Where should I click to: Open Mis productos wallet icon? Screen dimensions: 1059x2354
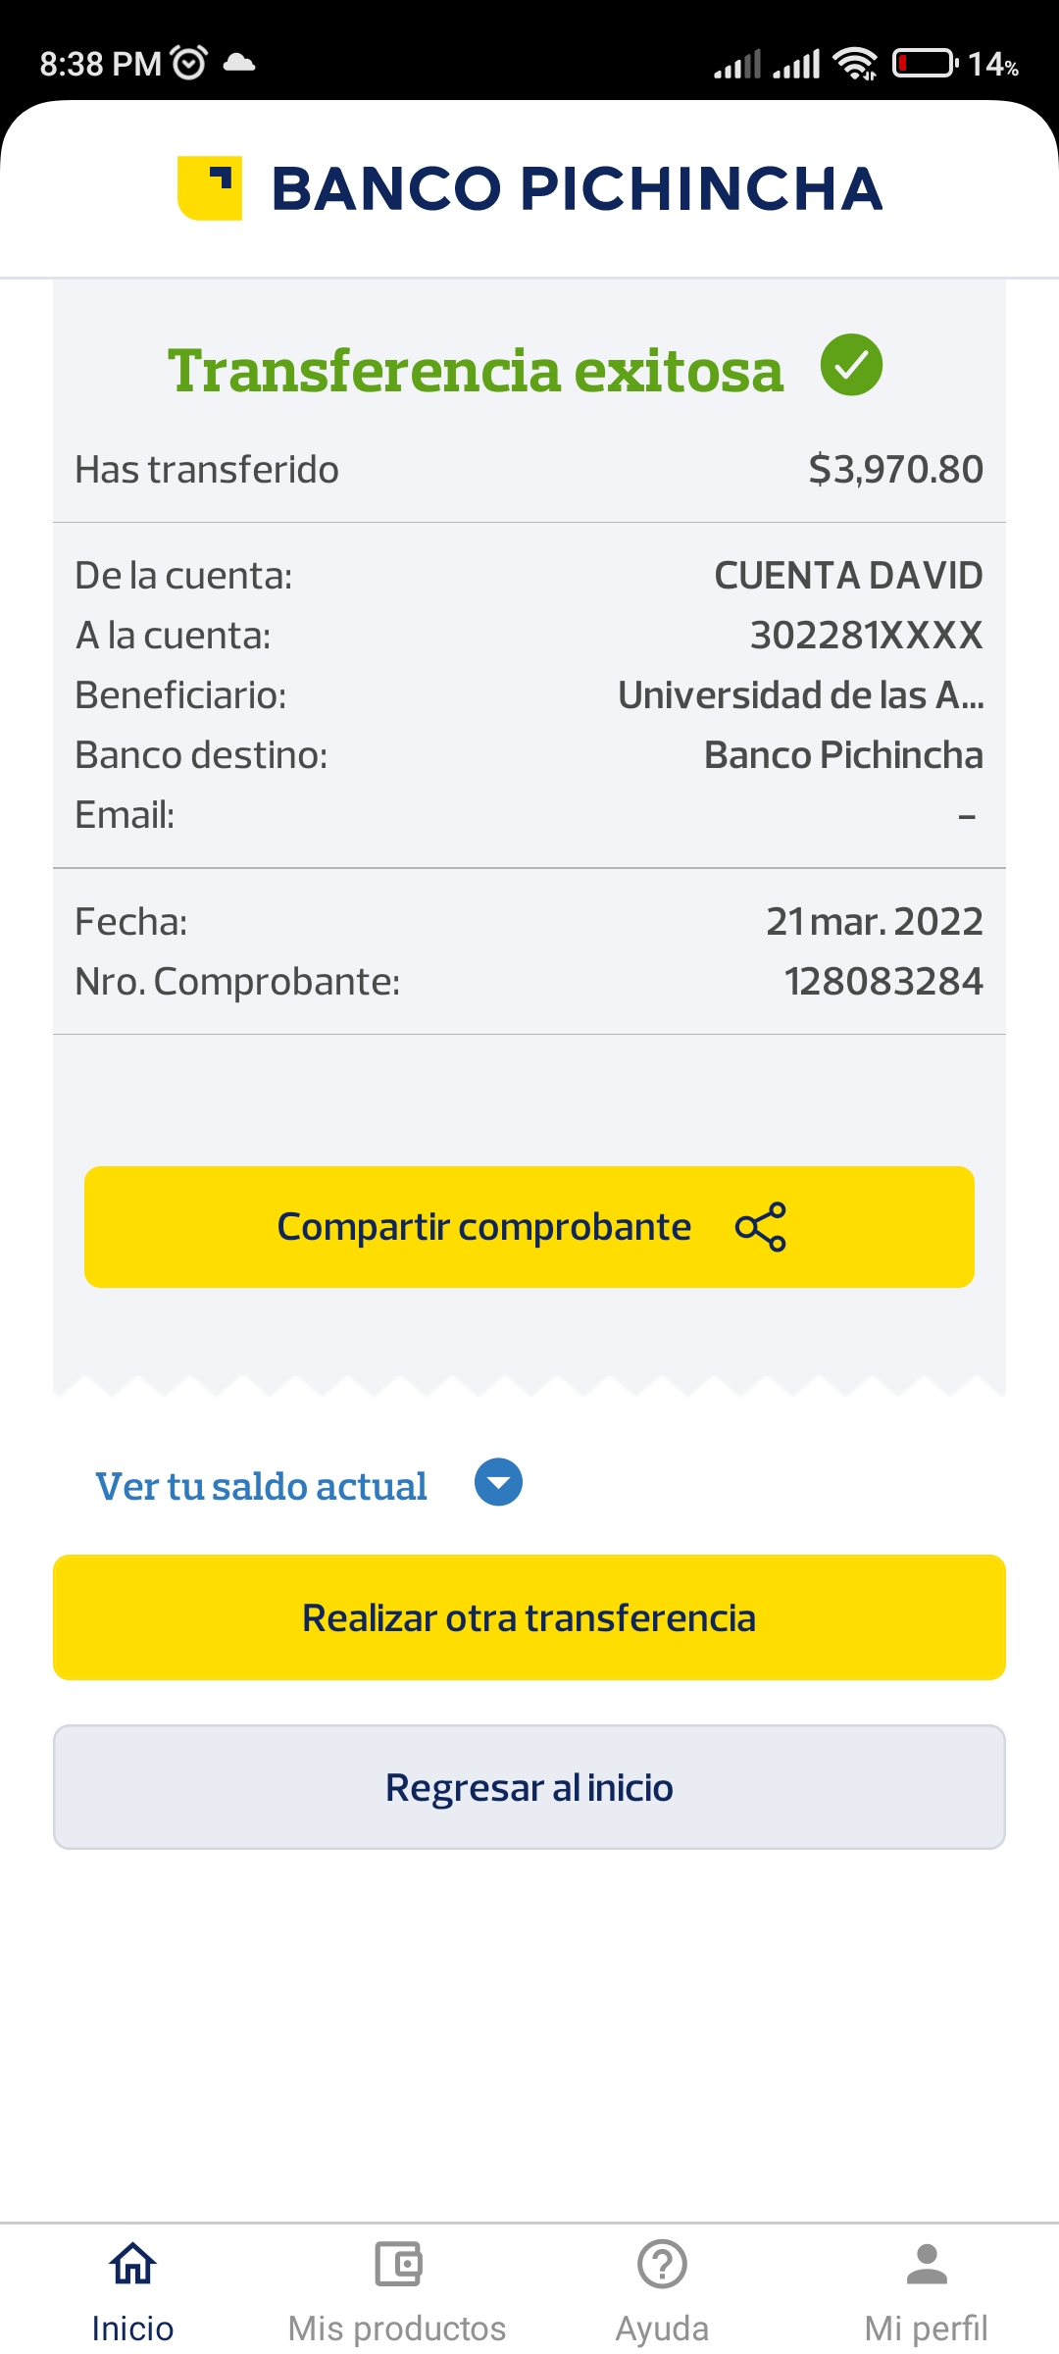(397, 2265)
